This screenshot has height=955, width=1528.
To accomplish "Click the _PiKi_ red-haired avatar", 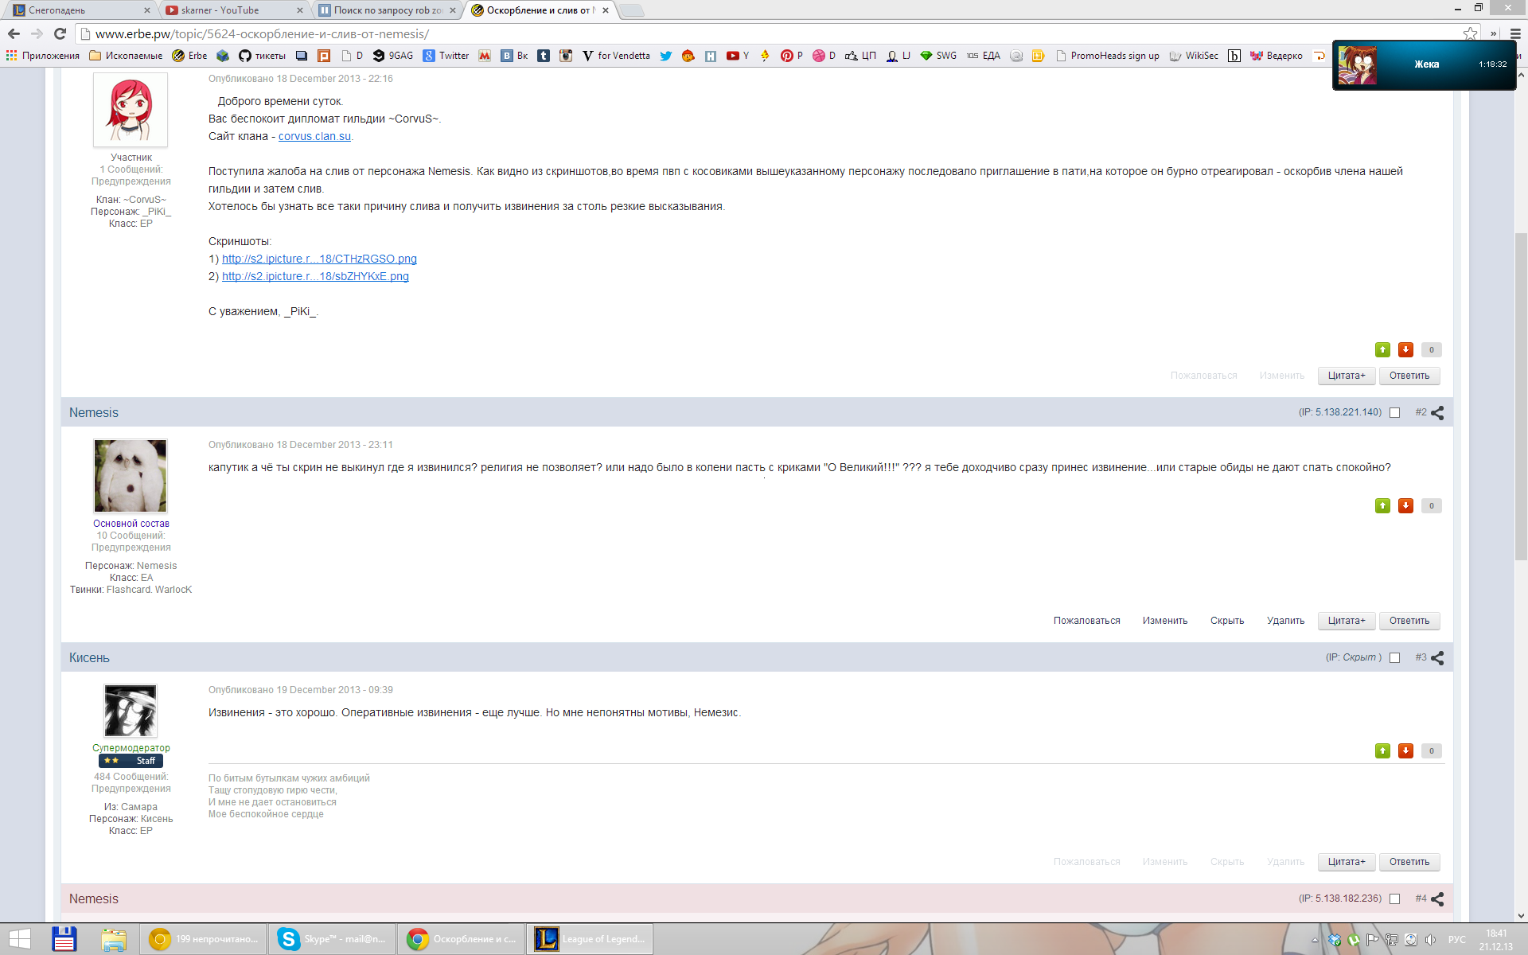I will (x=131, y=110).
